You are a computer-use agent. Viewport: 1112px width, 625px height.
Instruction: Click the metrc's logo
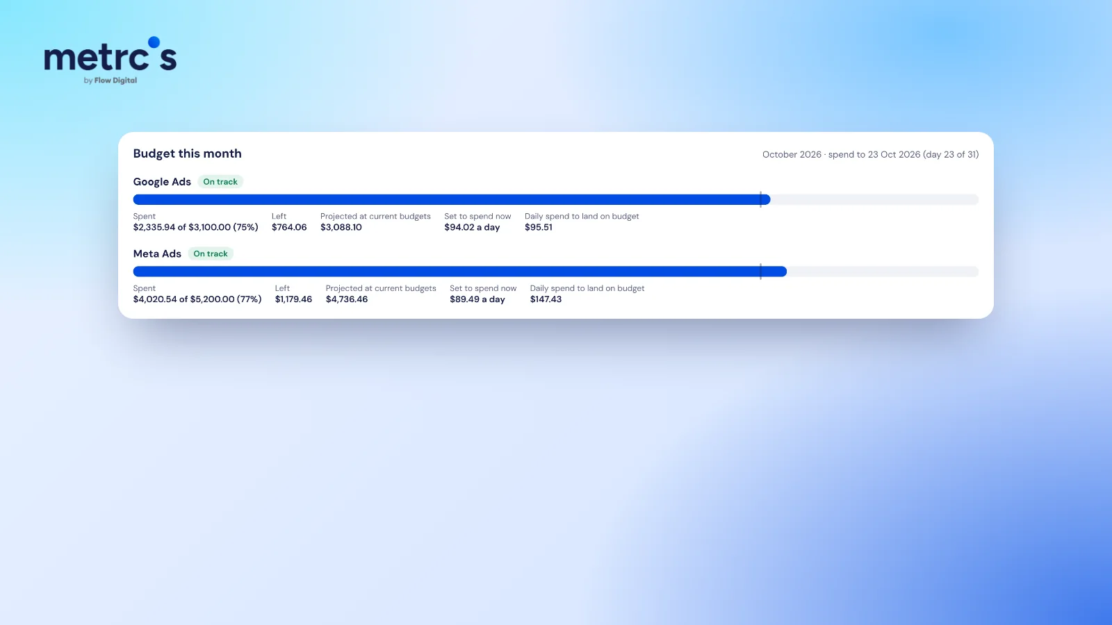(111, 60)
